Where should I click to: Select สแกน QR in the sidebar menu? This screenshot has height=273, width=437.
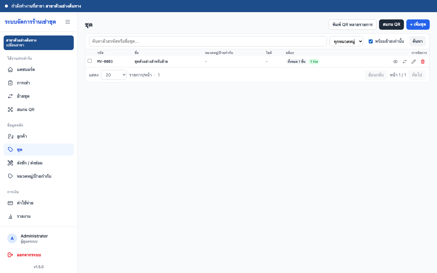click(39, 110)
